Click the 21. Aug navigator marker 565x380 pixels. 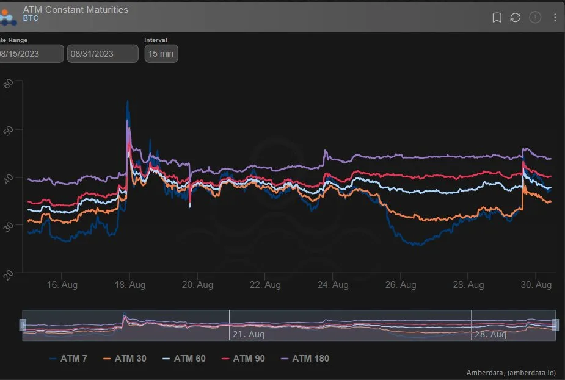click(248, 334)
